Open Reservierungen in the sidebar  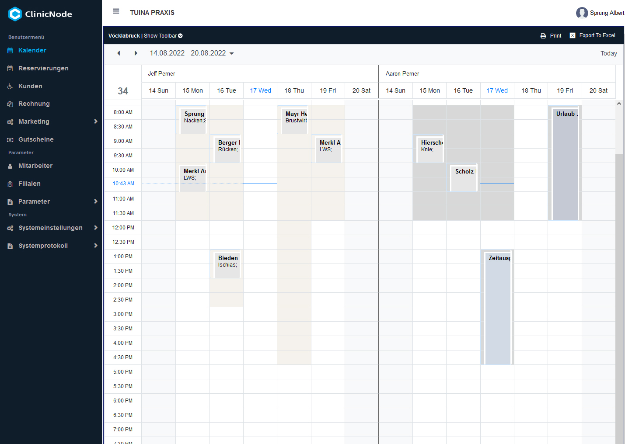click(x=43, y=68)
